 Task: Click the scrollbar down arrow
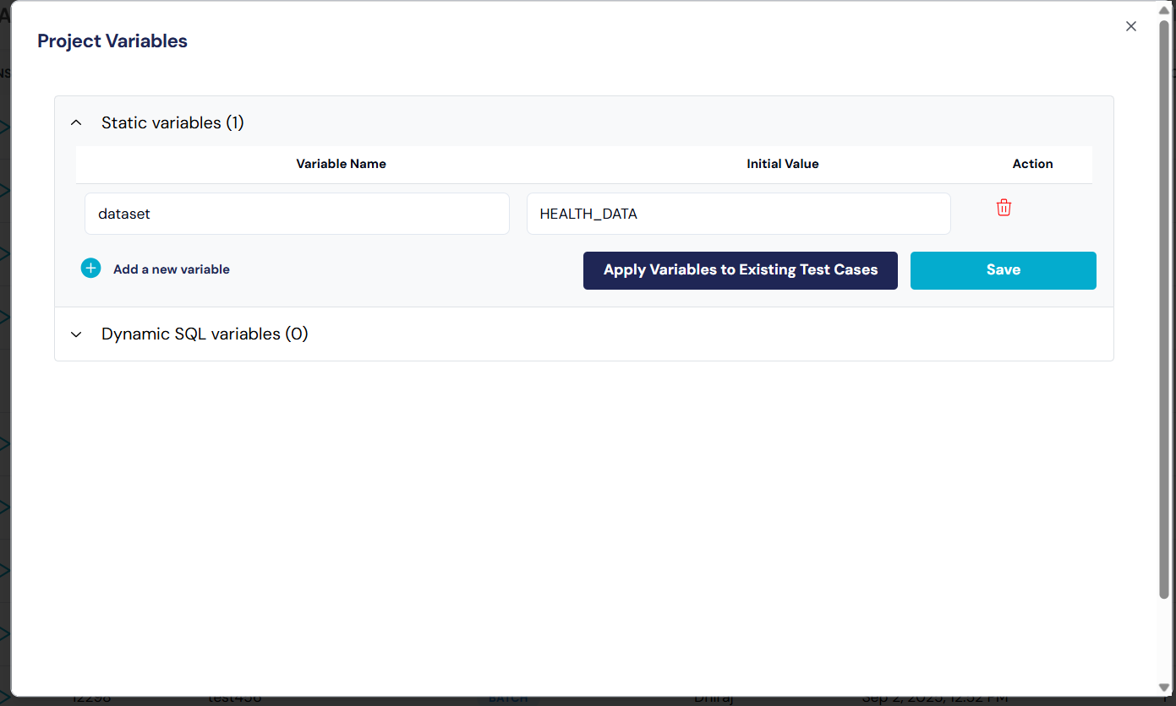click(x=1164, y=687)
